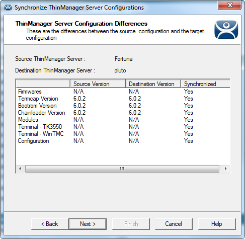The image size is (245, 239).
Task: Click the left scroll arrow
Action: pyautogui.click(x=20, y=169)
